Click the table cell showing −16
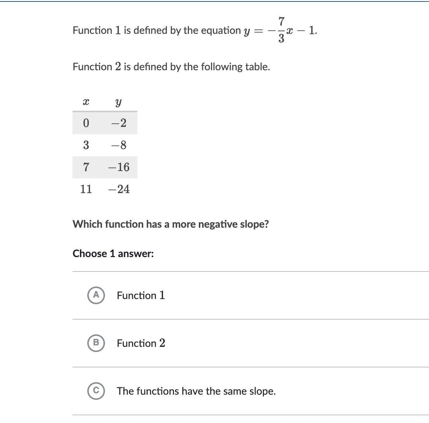The image size is (429, 423). point(119,167)
